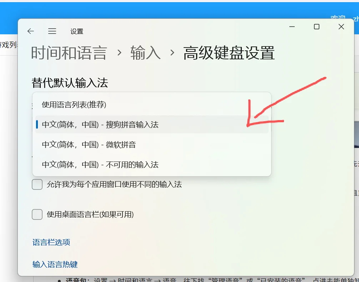
Task: Navigate to 输入 breadcrumb
Action: click(x=146, y=53)
